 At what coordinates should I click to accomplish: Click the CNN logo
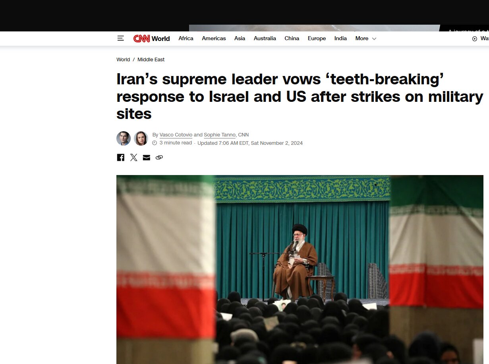click(141, 39)
